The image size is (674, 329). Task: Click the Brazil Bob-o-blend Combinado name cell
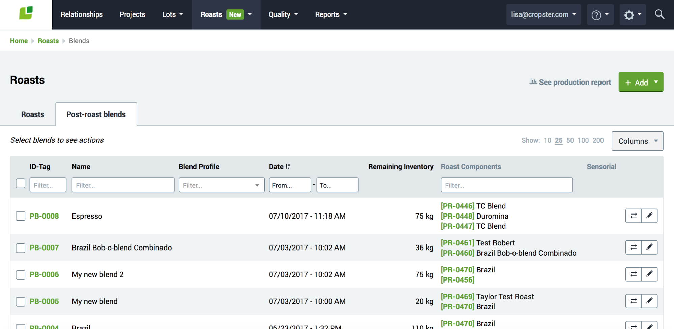[x=122, y=248]
